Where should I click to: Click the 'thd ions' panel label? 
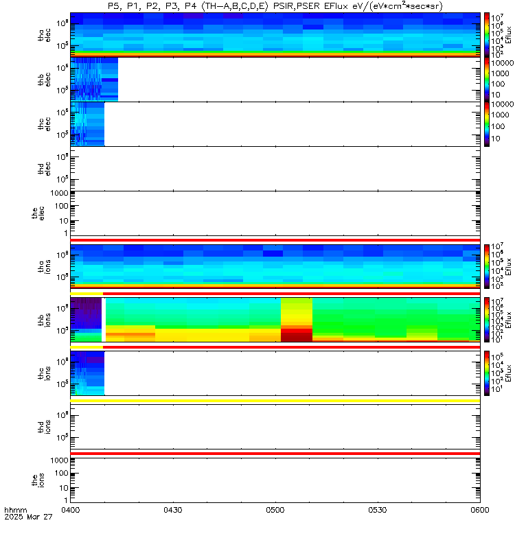[x=44, y=427]
